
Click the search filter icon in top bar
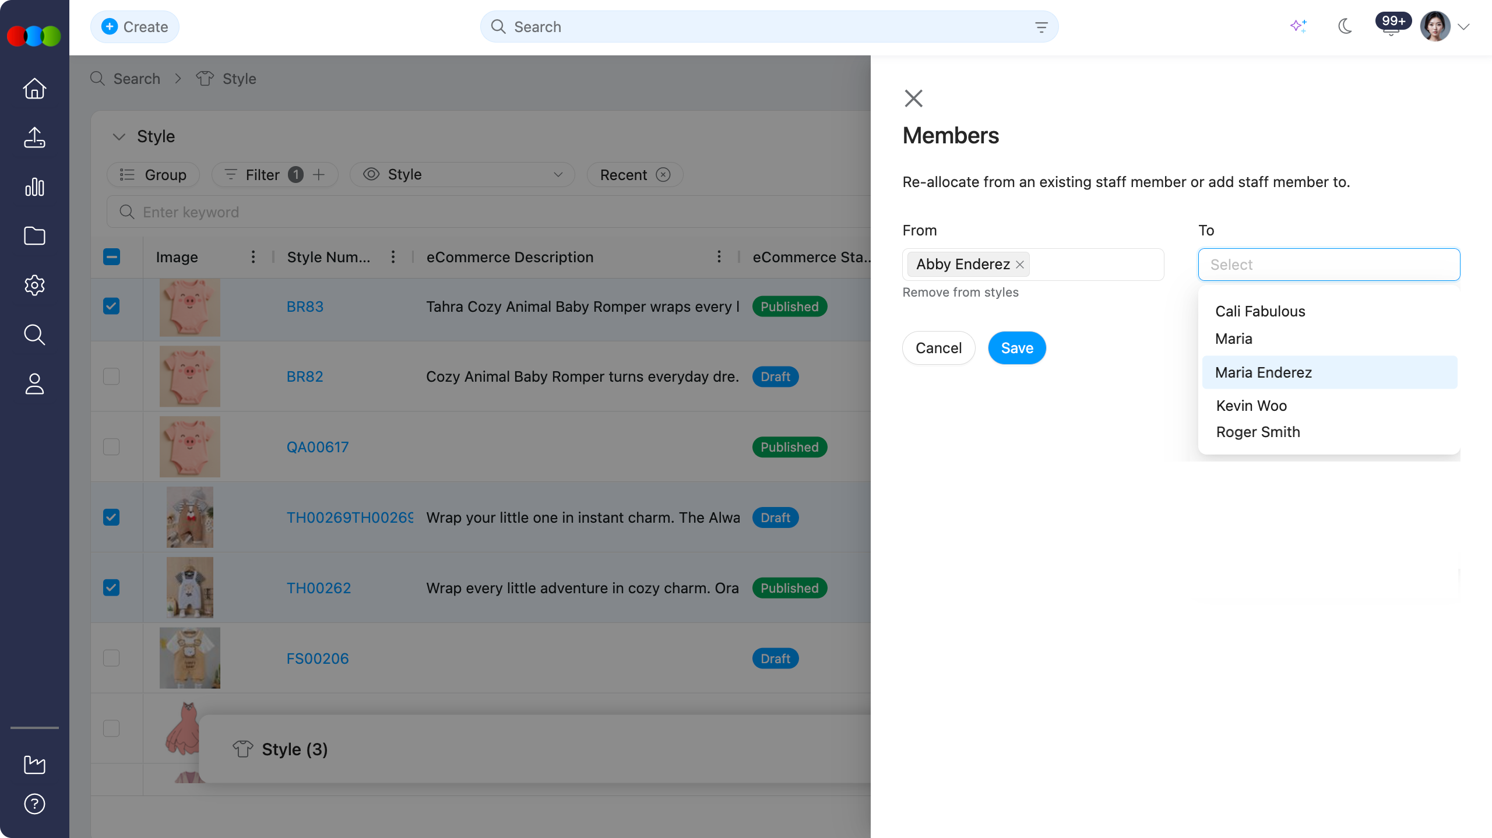click(1041, 27)
